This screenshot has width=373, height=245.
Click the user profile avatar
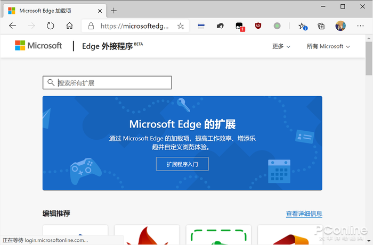click(340, 26)
